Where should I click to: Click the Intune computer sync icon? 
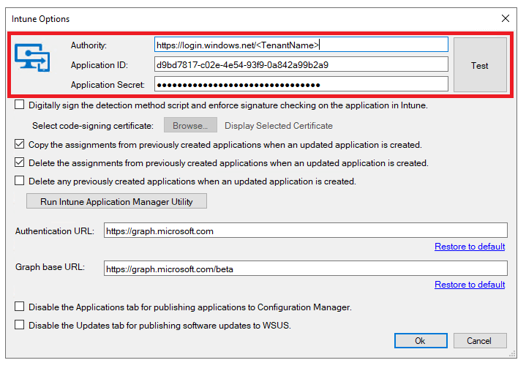pyautogui.click(x=32, y=58)
